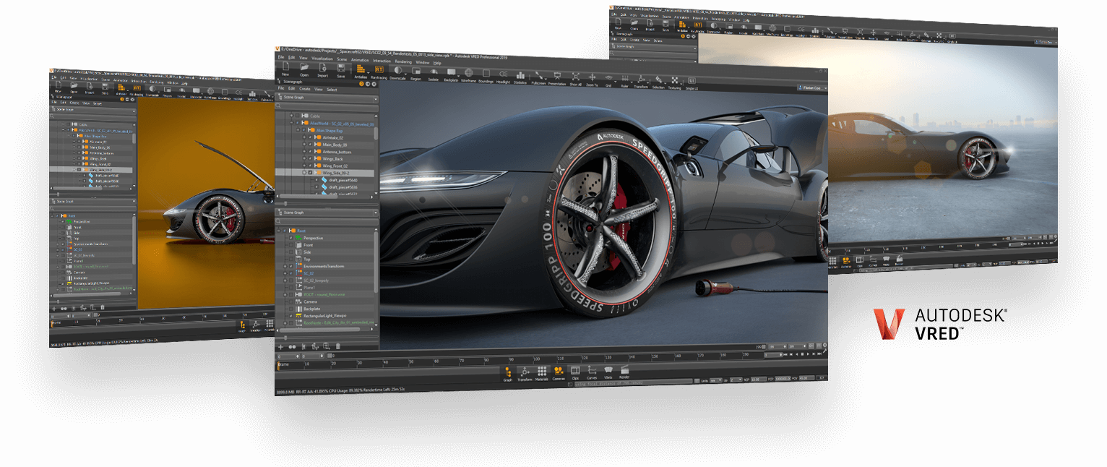
Task: Click the Open folder icon in center window
Action: pyautogui.click(x=304, y=67)
